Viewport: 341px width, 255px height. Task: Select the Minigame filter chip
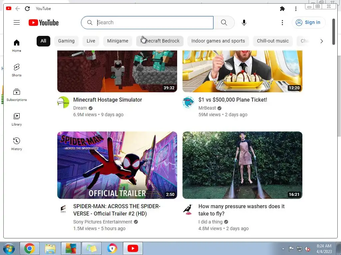click(118, 41)
